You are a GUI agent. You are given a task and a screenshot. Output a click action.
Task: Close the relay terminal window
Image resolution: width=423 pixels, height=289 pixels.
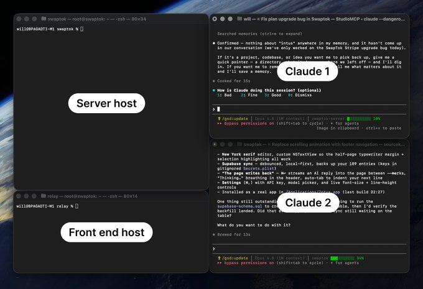[x=19, y=196]
